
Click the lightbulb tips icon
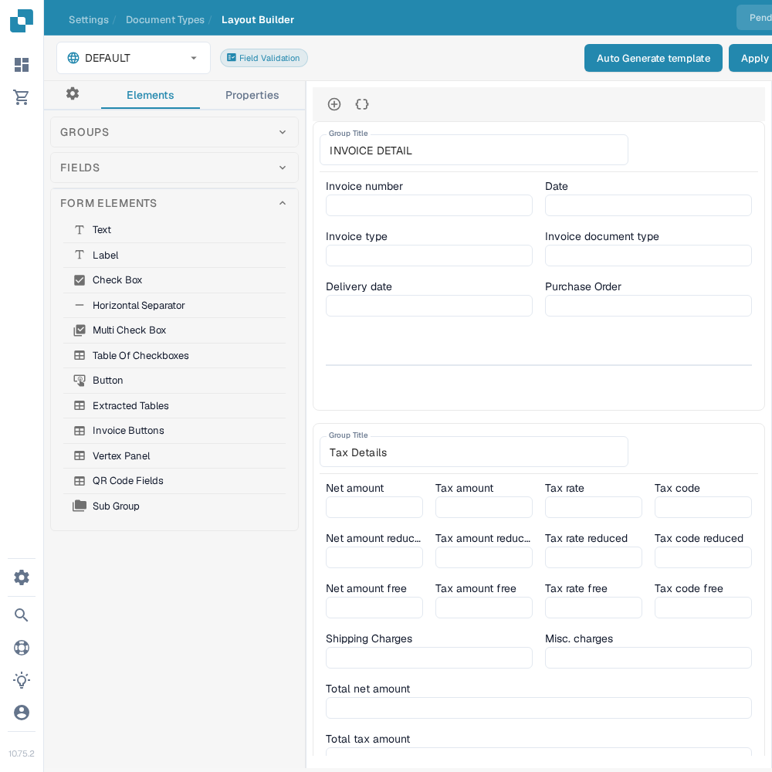[22, 680]
